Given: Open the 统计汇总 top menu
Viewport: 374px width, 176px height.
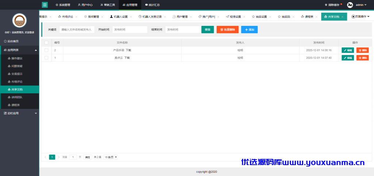Looking at the screenshot, I should [152, 5].
